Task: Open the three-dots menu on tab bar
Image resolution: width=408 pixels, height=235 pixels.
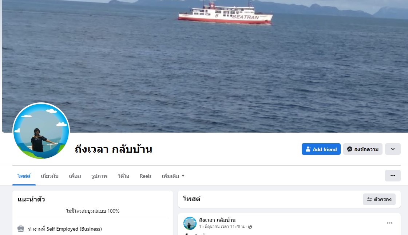Action: coord(393,176)
